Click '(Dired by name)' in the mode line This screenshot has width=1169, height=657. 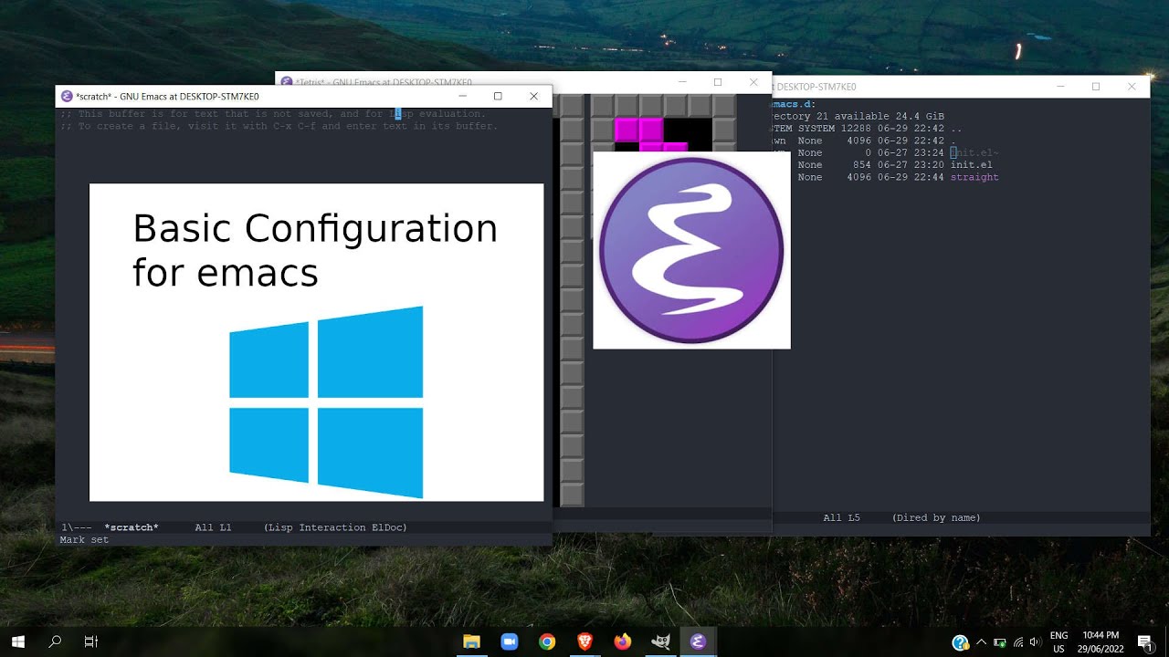pyautogui.click(x=936, y=517)
